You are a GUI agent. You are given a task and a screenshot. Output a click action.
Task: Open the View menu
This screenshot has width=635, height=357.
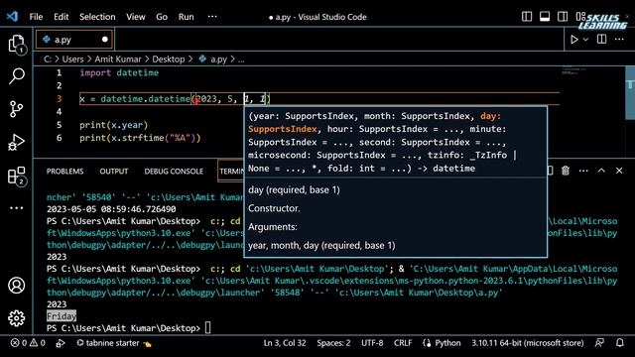click(135, 17)
